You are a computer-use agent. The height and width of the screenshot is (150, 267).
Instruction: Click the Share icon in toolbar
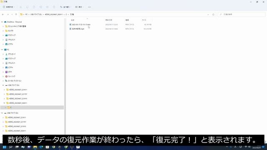point(47,7)
